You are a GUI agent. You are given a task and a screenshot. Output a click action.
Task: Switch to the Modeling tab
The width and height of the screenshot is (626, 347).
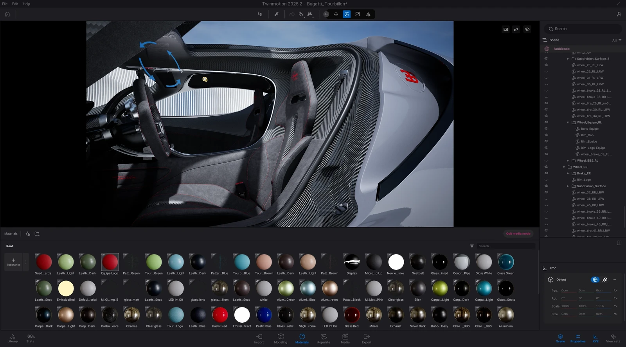click(281, 339)
